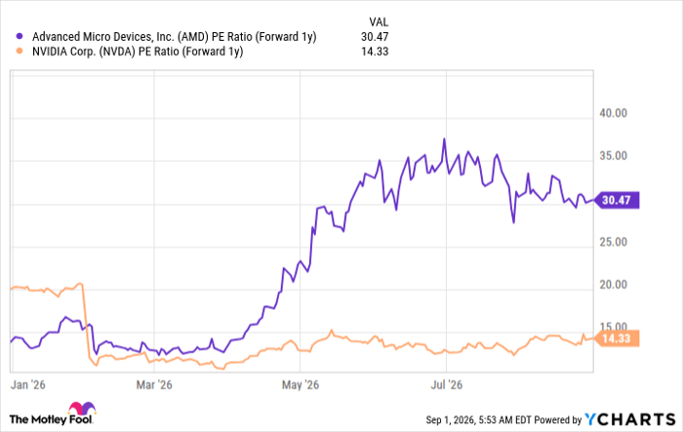
Task: Click the jester hat icon
Action: click(x=82, y=408)
